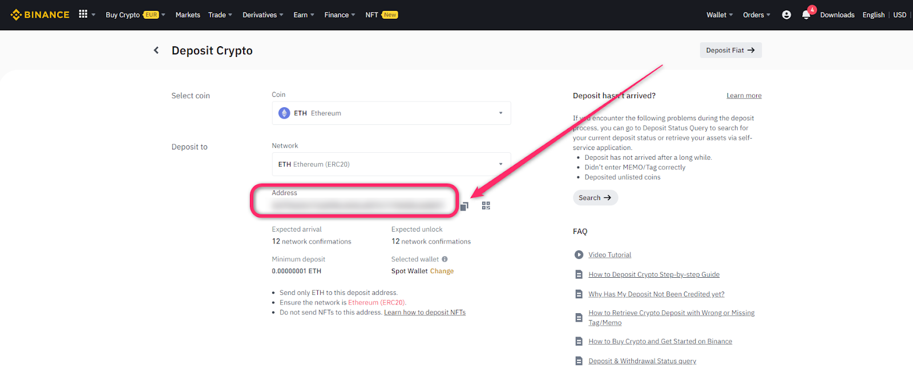Click the EUR badge on Buy Crypto
The image size is (913, 381).
coord(151,15)
